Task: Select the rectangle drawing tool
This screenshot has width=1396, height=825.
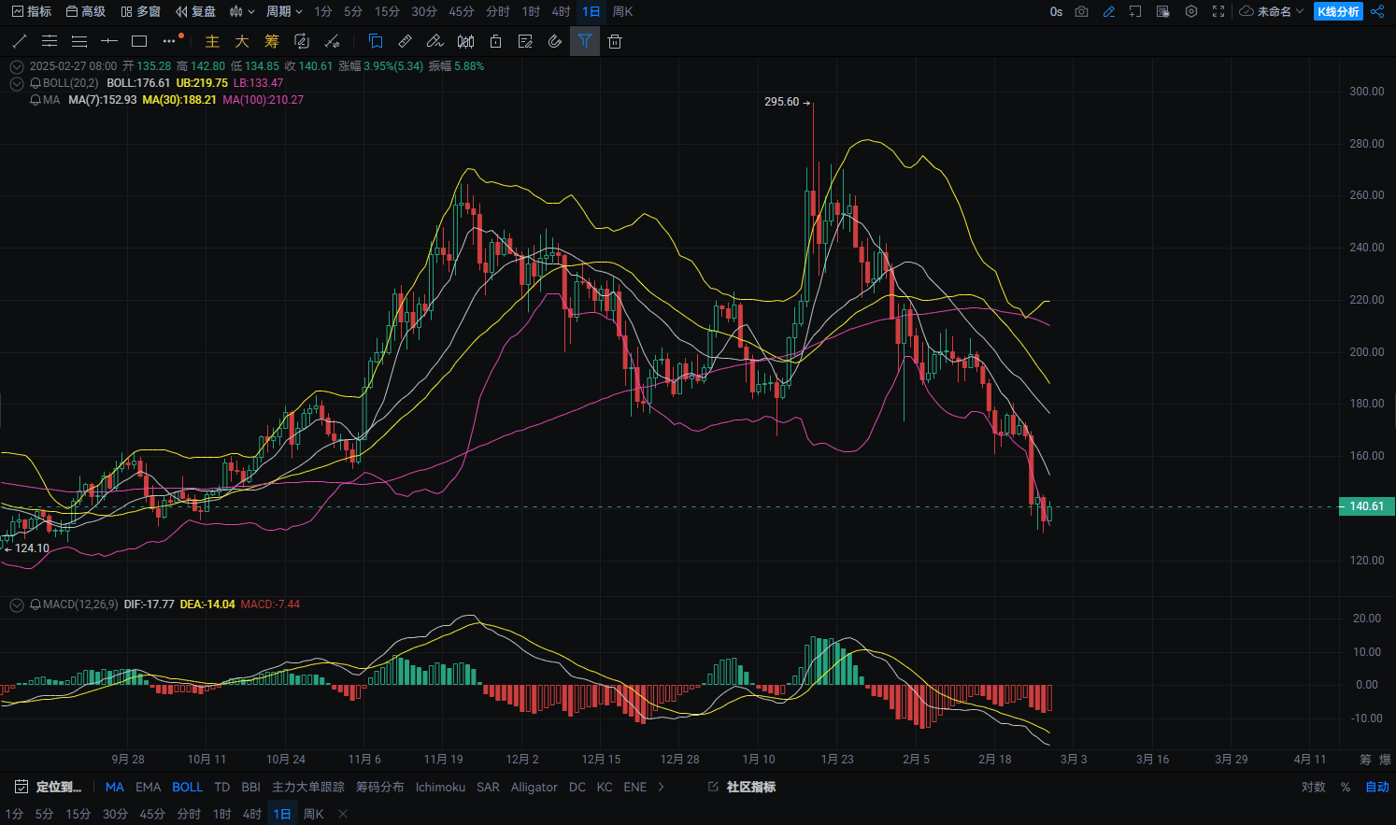Action: pos(139,41)
